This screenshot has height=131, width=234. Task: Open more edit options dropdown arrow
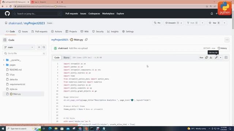pos(220,57)
